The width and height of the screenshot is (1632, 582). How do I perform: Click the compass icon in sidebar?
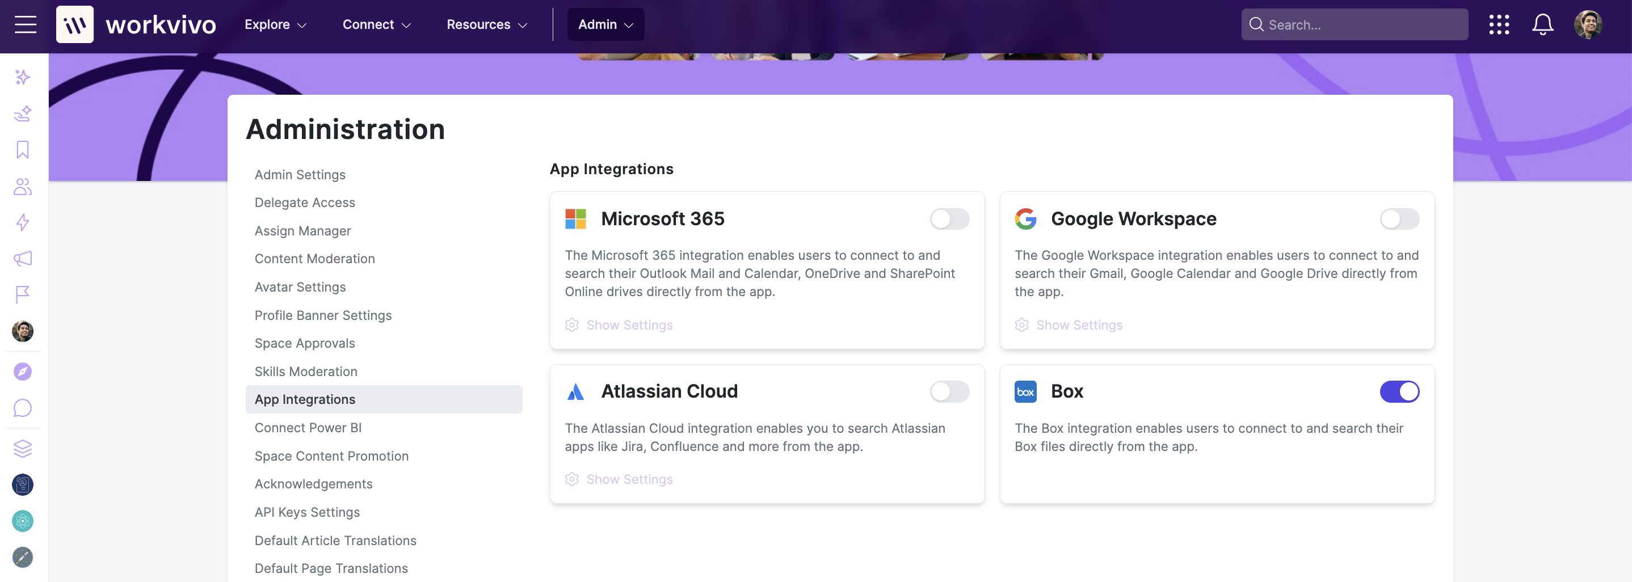(23, 372)
